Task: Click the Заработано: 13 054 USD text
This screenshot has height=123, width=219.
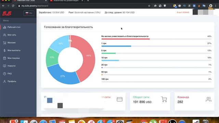Action: 51,12
